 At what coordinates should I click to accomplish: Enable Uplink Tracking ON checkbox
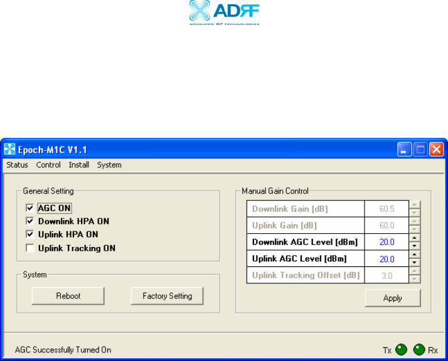coord(29,248)
